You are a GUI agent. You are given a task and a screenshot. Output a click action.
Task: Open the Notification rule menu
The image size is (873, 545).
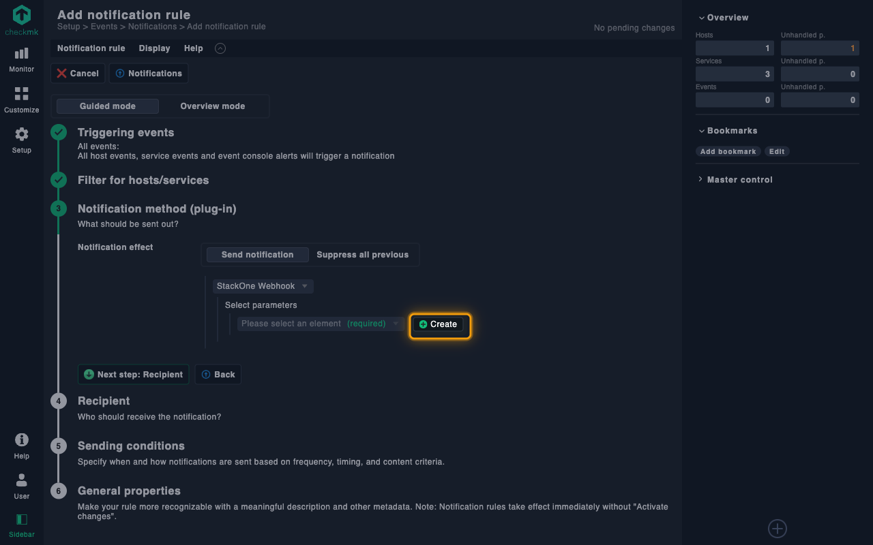tap(91, 48)
